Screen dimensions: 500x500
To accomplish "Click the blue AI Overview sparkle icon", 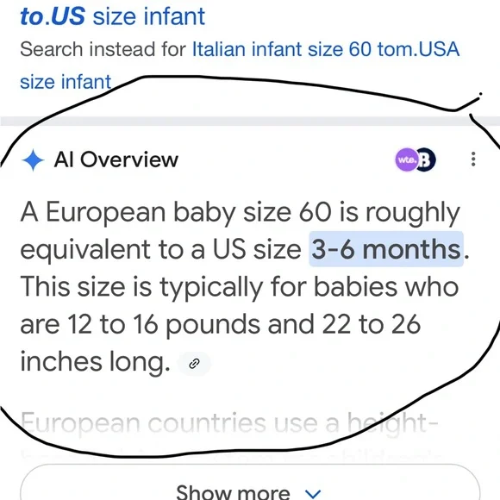I will tap(33, 160).
